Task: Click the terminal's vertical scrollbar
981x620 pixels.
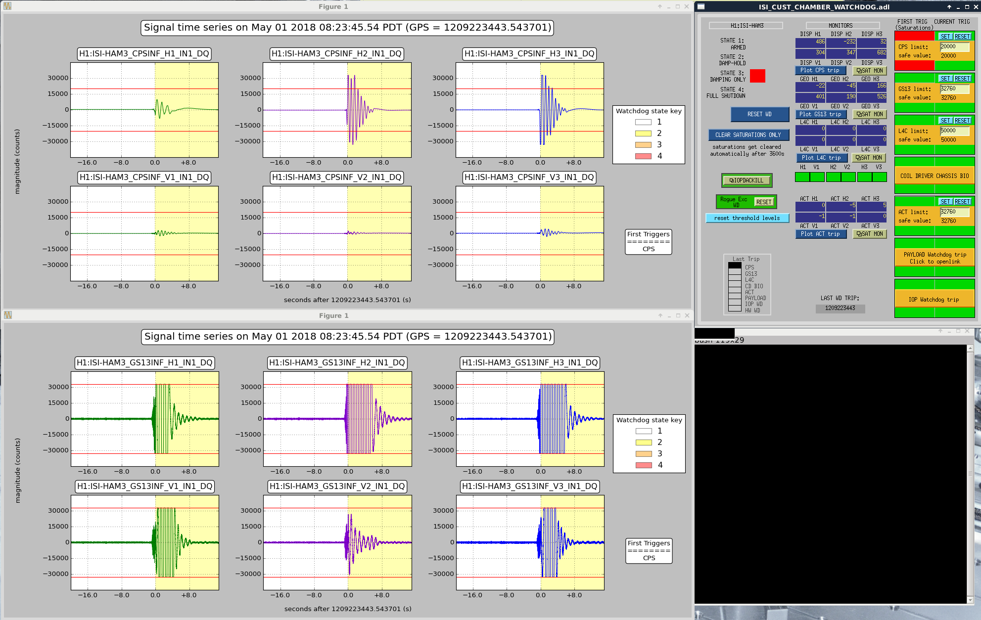Action: pos(970,474)
